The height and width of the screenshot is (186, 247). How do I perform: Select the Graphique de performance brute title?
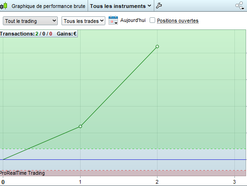(48, 6)
